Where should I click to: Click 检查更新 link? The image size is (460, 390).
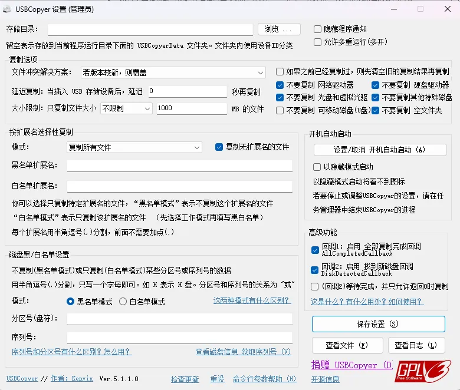click(185, 379)
